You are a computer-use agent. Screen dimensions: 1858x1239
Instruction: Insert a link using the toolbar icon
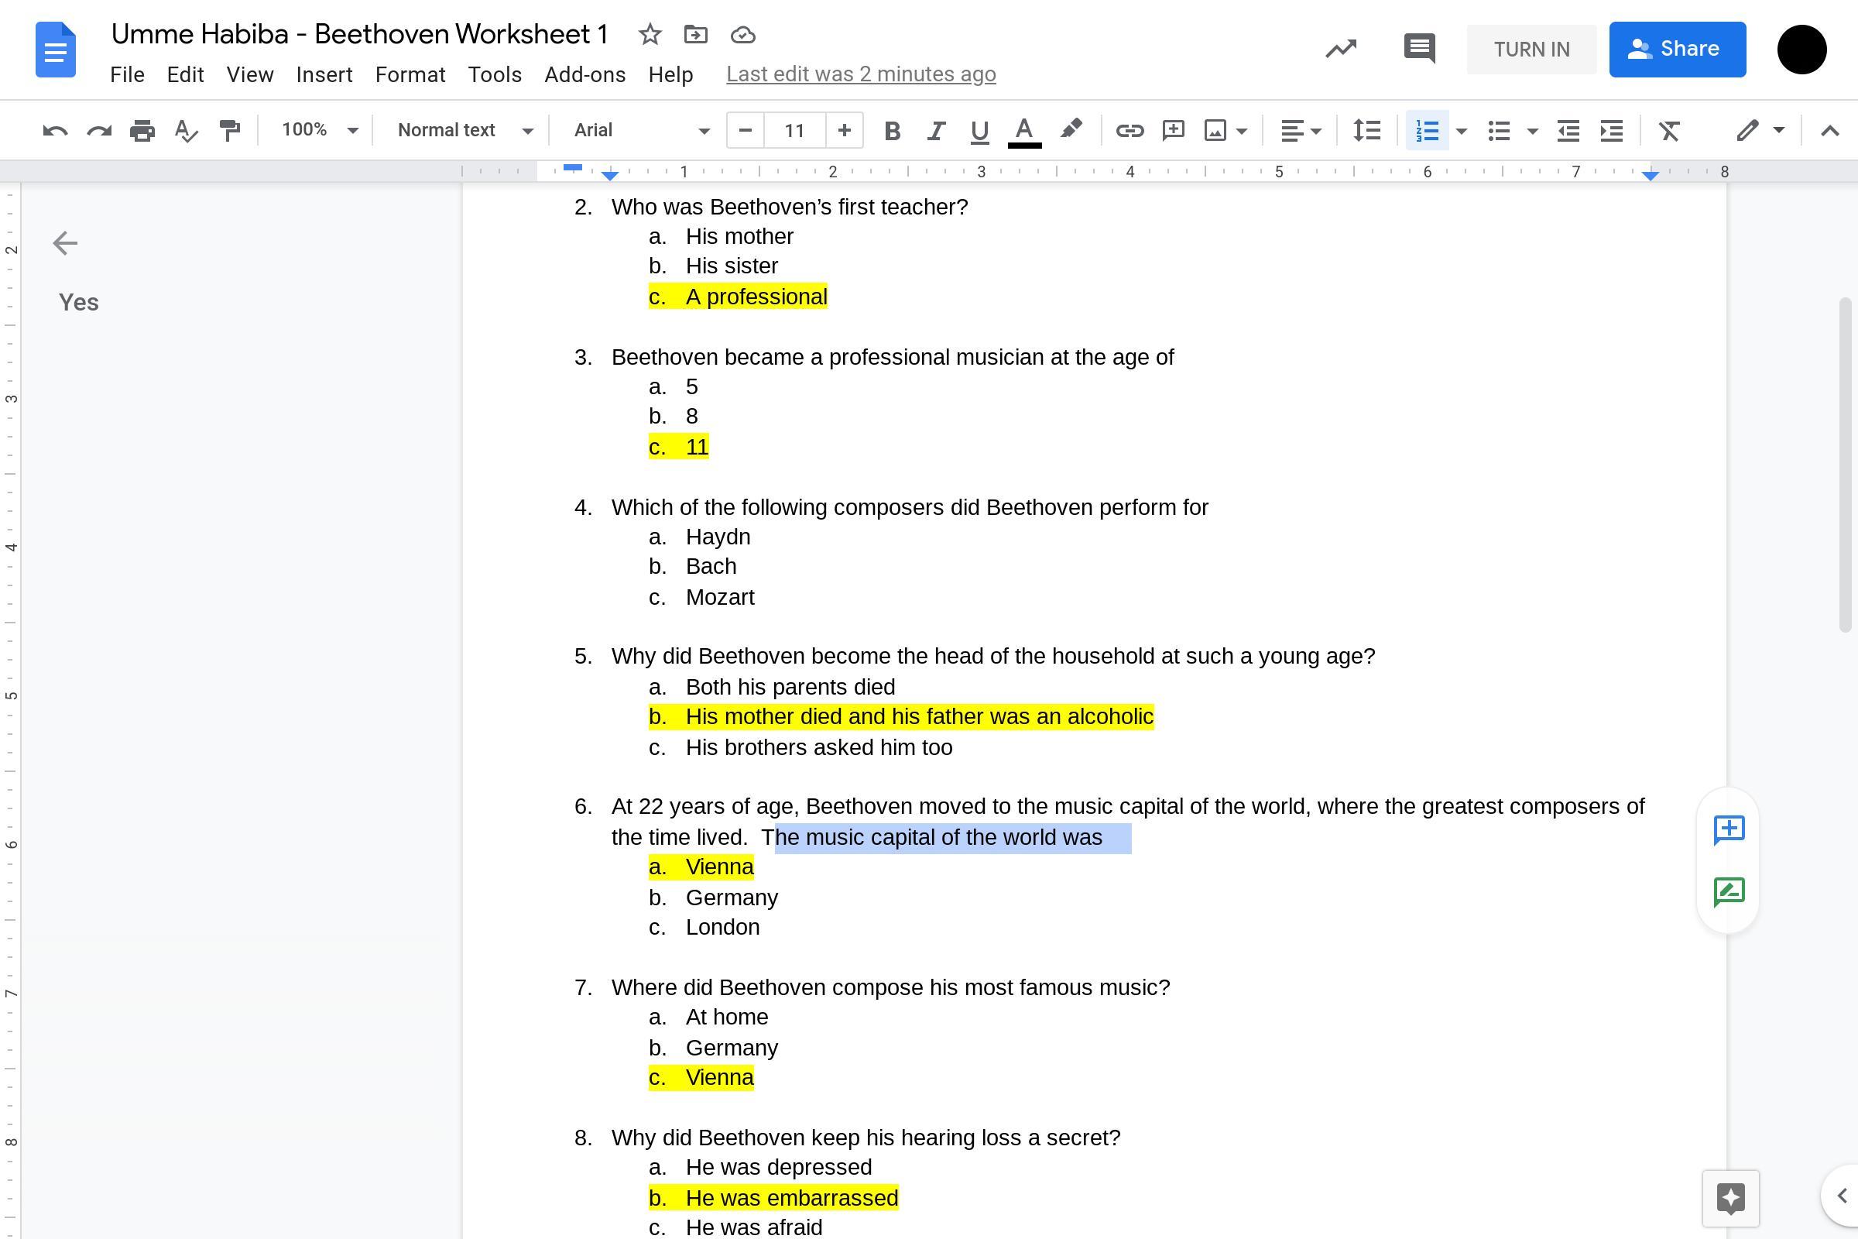(1129, 130)
